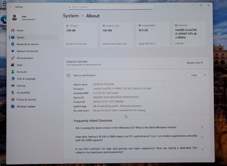Click the Device name DESKTOP-102HVDB value in specifications
This screenshot has width=227, height=166.
104,84
